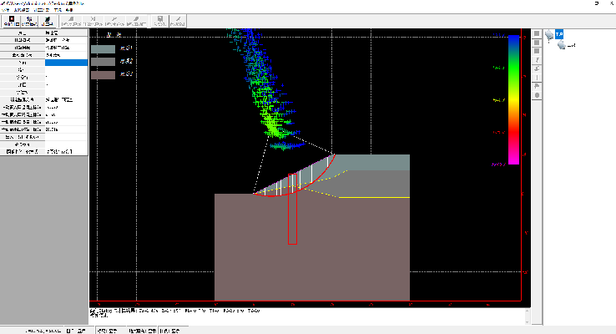Open the third menu in the menu bar
Screen dimensions: 616x334
pos(41,10)
